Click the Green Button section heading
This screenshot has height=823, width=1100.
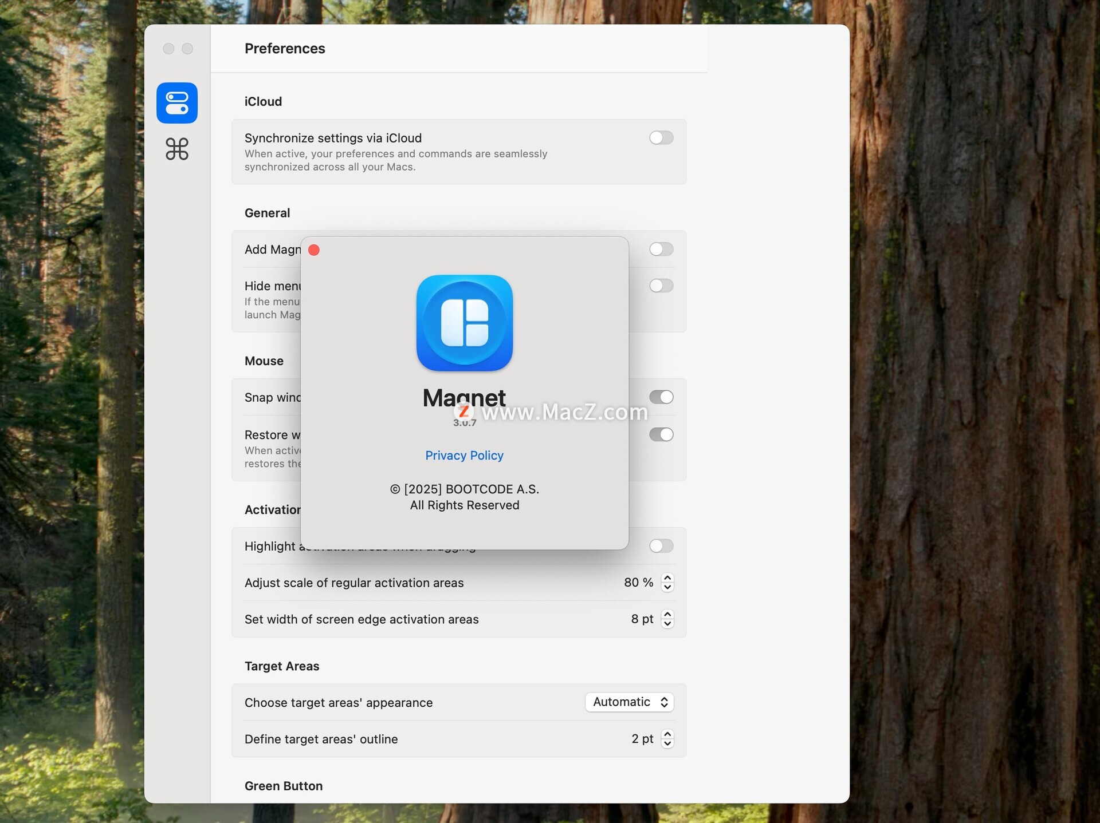point(284,786)
